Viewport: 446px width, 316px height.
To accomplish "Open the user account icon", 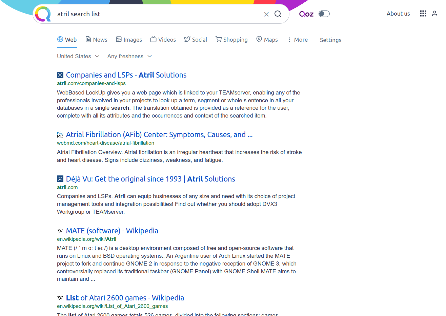I will [x=434, y=14].
